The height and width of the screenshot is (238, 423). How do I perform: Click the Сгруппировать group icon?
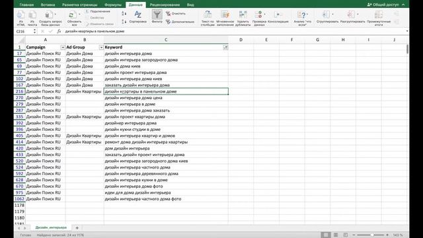click(326, 15)
